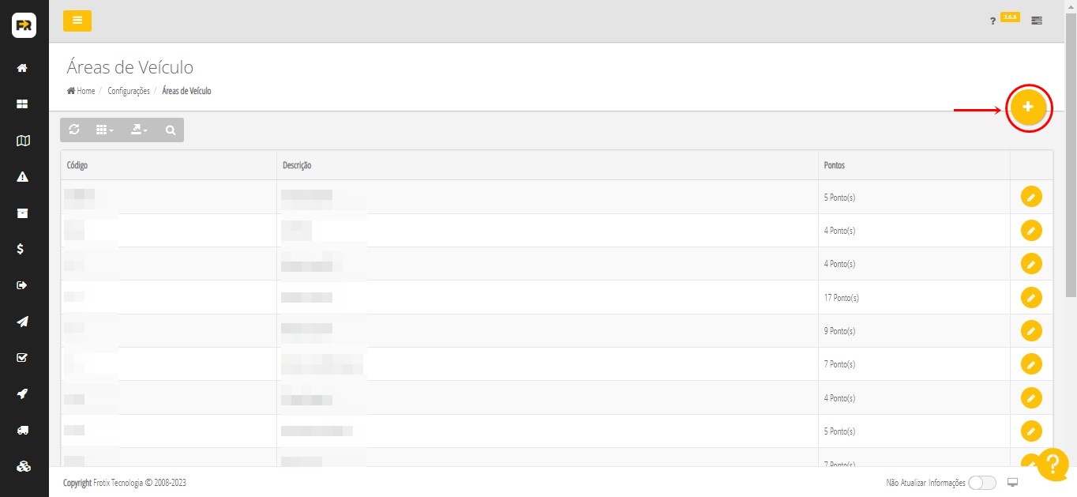Click the yellow plus add button

[1027, 107]
